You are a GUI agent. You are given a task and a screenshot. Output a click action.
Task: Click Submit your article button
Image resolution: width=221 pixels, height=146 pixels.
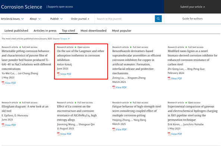click(192, 7)
